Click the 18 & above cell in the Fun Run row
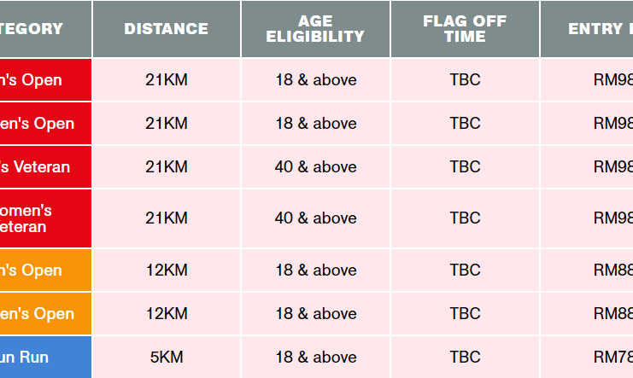The image size is (633, 378). coord(315,357)
